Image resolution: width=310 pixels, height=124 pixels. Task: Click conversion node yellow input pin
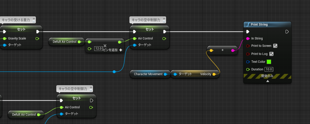click(x=211, y=50)
